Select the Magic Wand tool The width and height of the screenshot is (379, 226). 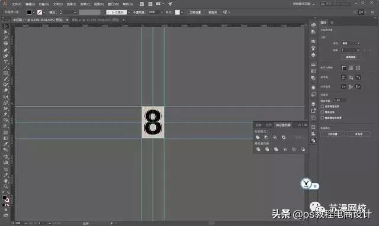coord(6,38)
